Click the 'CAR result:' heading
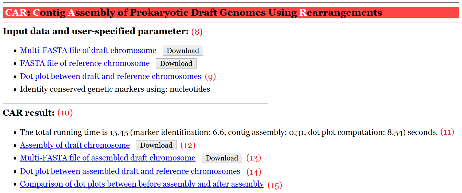Image resolution: width=462 pixels, height=193 pixels. pyautogui.click(x=29, y=113)
